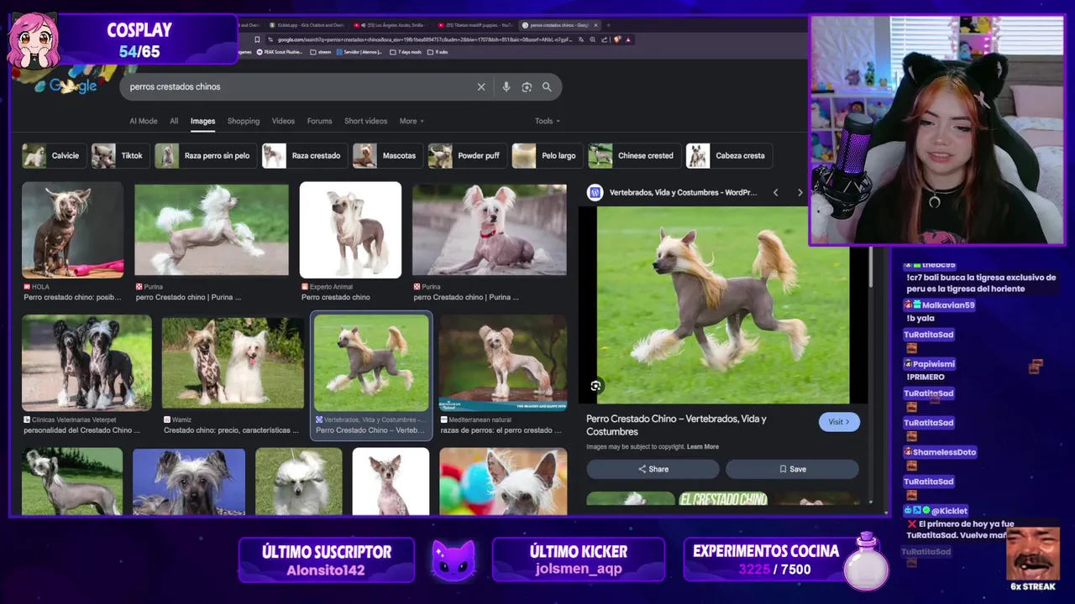
Task: Click the large preview dog image
Action: tap(722, 305)
